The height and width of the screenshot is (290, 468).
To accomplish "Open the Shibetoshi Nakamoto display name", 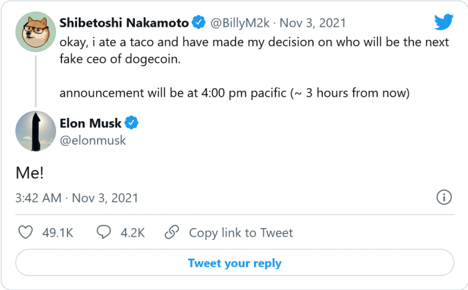I will [x=123, y=23].
